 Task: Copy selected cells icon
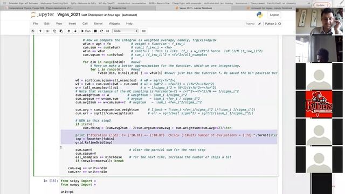[54, 31]
